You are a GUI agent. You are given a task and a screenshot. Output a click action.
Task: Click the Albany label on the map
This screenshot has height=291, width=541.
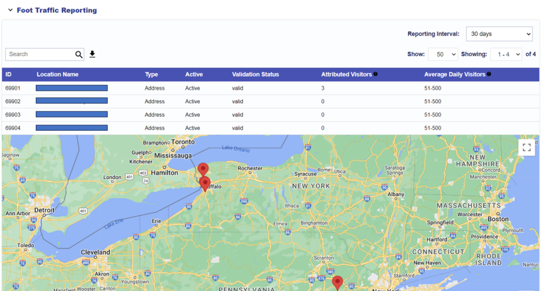(x=395, y=194)
